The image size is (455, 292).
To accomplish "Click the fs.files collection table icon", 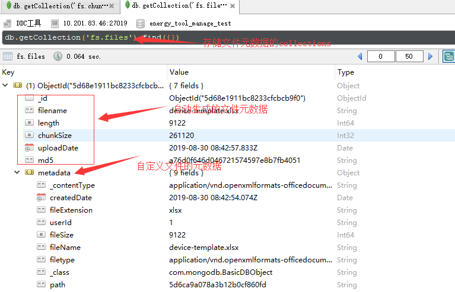I will click(8, 56).
